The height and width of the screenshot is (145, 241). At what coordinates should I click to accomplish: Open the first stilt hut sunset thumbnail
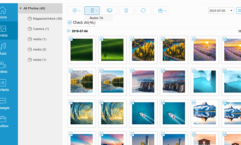pyautogui.click(x=205, y=139)
